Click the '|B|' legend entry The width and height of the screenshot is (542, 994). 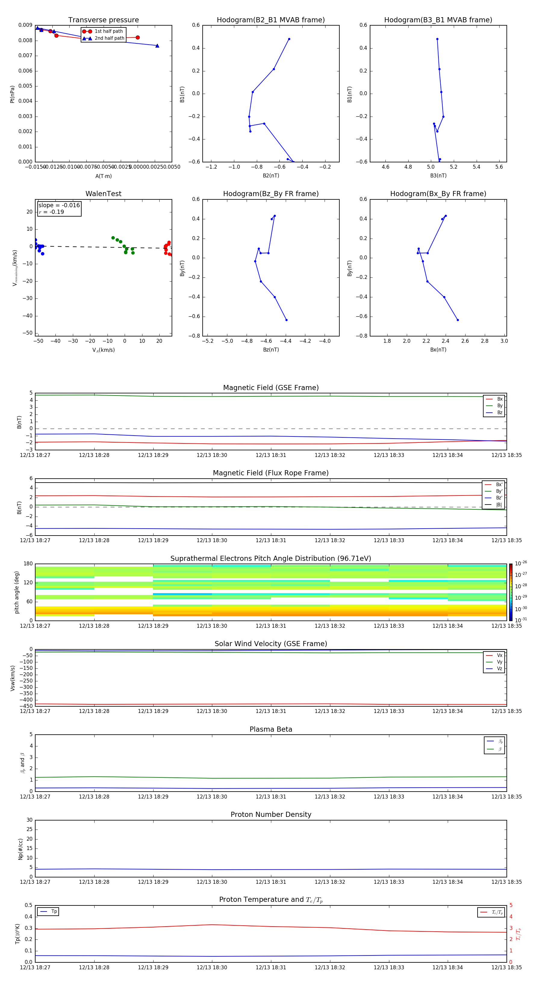[x=494, y=505]
